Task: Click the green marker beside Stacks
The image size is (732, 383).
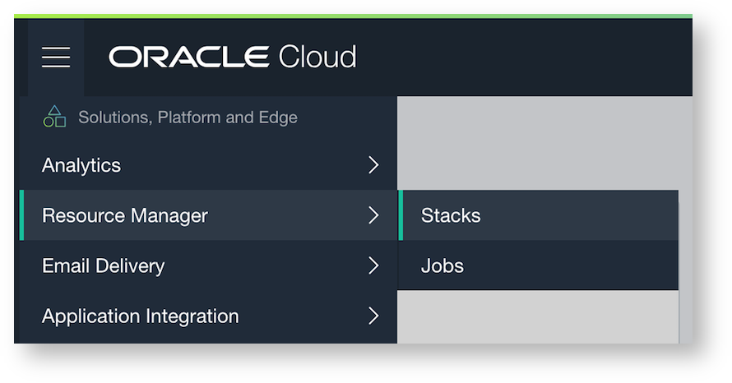Action: tap(401, 215)
